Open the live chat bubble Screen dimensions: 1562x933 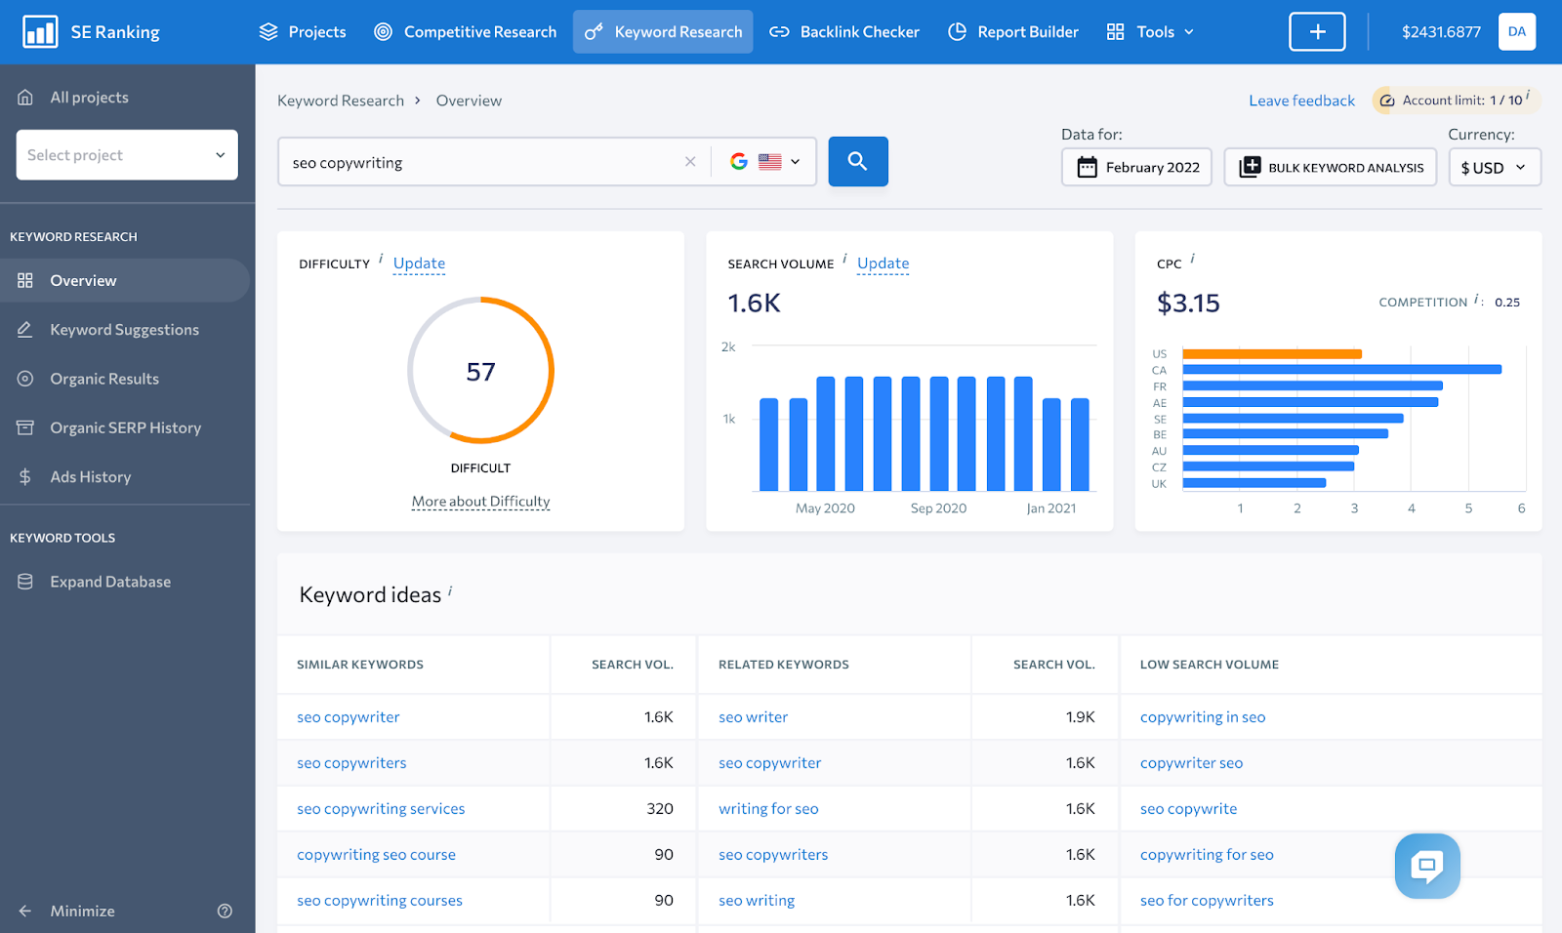1426,866
